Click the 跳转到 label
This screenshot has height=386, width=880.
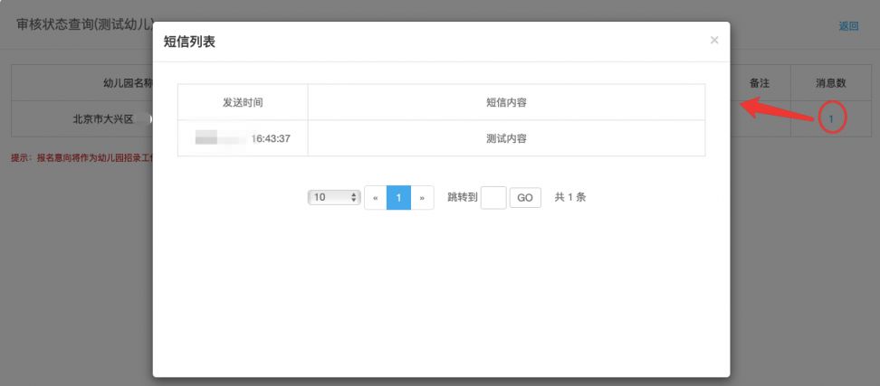coord(463,197)
